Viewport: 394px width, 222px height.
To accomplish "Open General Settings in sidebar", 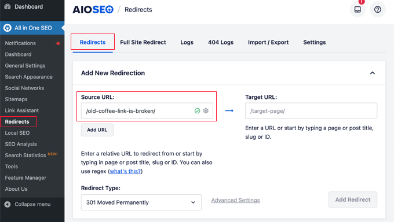I will tap(25, 66).
